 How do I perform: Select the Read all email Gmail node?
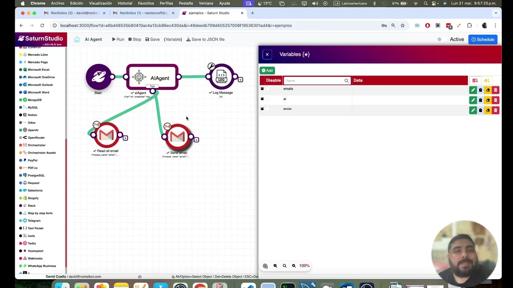pyautogui.click(x=107, y=136)
